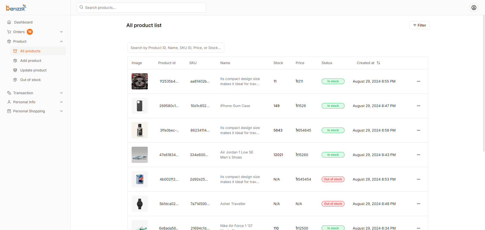This screenshot has height=230, width=485.
Task: Click the In stock badge for iPhone Gum Case
Action: coord(333,106)
